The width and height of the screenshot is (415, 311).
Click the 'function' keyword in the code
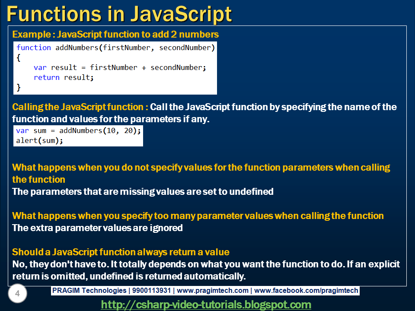pyautogui.click(x=33, y=48)
